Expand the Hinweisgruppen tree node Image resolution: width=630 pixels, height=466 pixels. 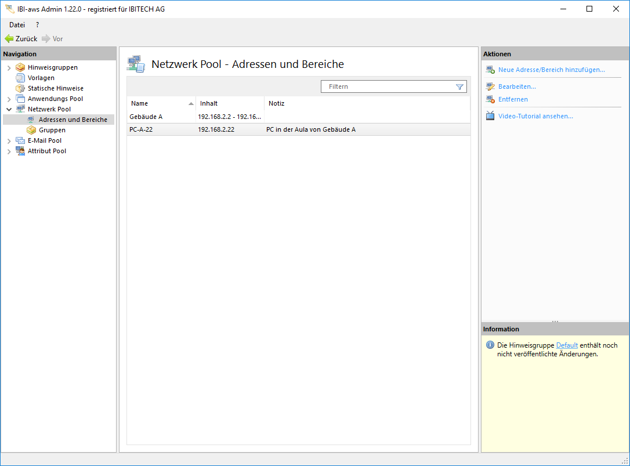coord(9,68)
